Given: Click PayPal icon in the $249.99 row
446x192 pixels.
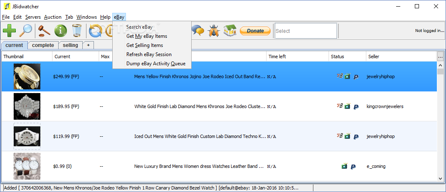Looking at the screenshot, I should [356, 77].
